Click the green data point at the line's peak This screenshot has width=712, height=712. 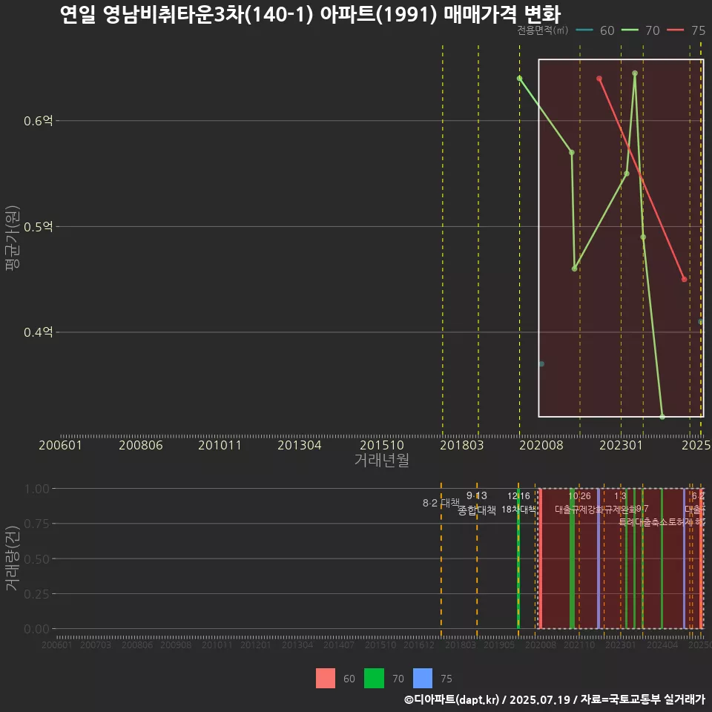click(x=635, y=73)
